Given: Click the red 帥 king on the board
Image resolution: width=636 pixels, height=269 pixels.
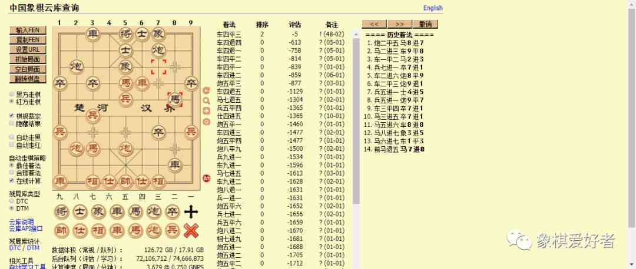Looking at the screenshot, I should tap(126, 180).
